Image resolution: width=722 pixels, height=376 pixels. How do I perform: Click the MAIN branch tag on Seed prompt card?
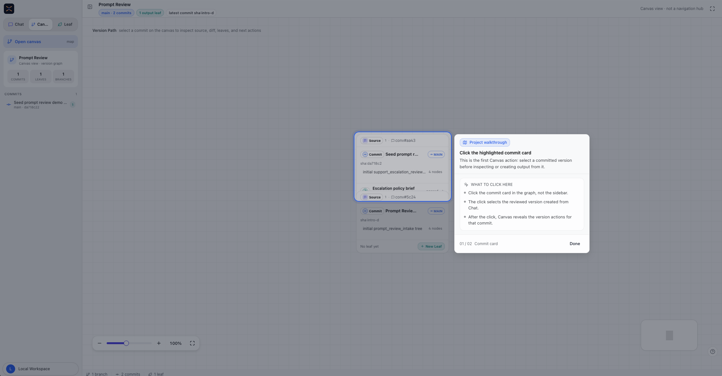436,154
